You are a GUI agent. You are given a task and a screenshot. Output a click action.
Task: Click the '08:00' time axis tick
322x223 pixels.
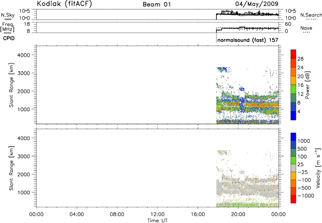117,215
